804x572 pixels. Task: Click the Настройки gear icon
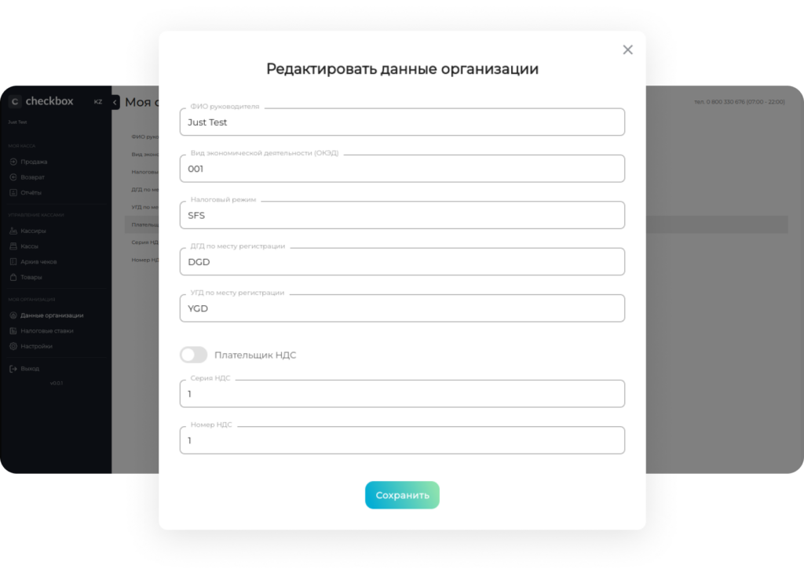13,346
